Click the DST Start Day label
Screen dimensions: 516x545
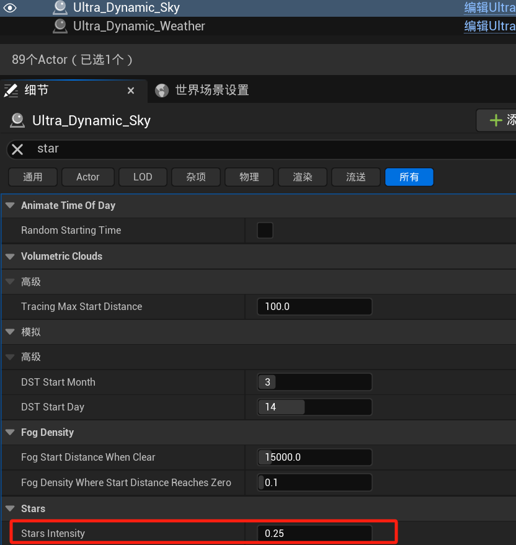pos(53,407)
